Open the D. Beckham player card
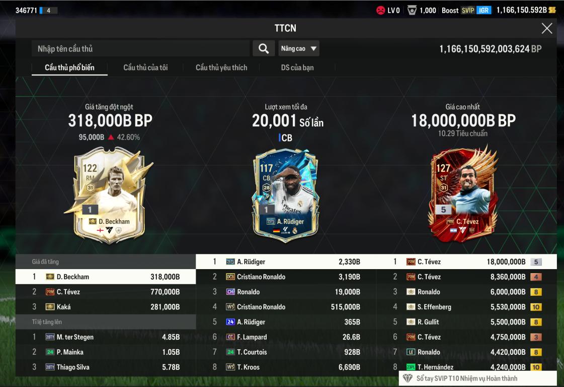This screenshot has width=564, height=387. tap(110, 195)
